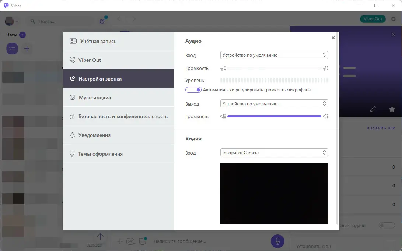Click the loud microphone icon beside input volume
This screenshot has height=251, width=402.
(x=326, y=68)
